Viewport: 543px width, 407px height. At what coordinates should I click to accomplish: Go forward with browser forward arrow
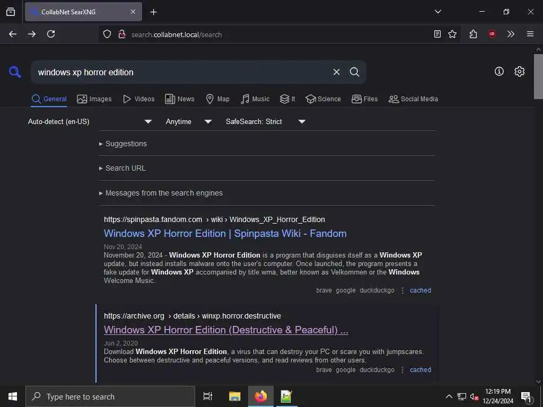coord(32,34)
